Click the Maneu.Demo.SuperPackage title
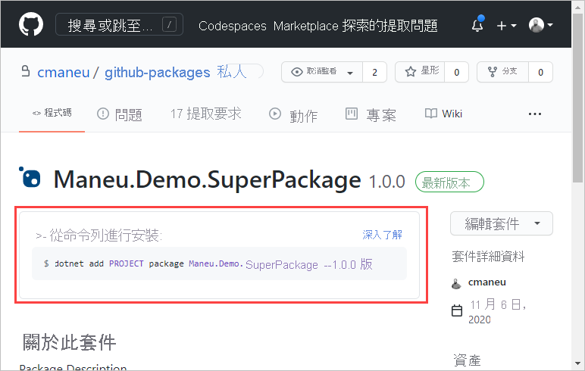Image resolution: width=585 pixels, height=371 pixels. pyautogui.click(x=208, y=179)
